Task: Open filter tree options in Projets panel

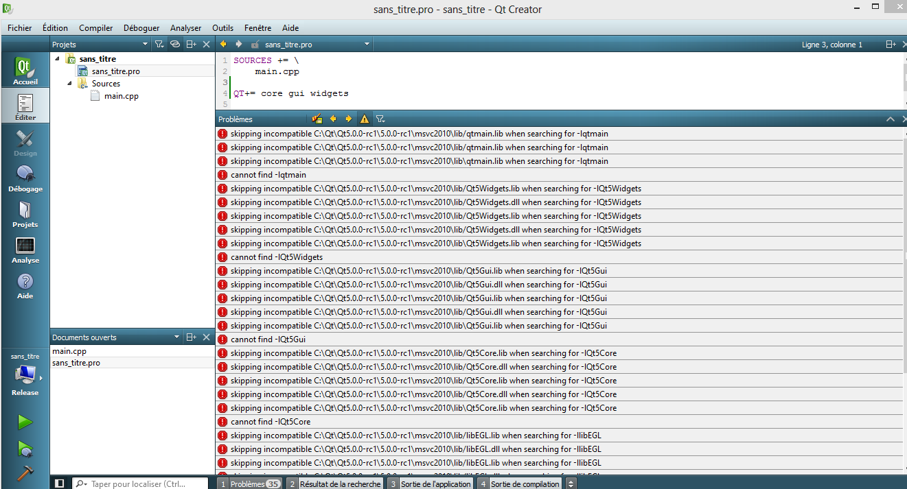Action: (159, 45)
